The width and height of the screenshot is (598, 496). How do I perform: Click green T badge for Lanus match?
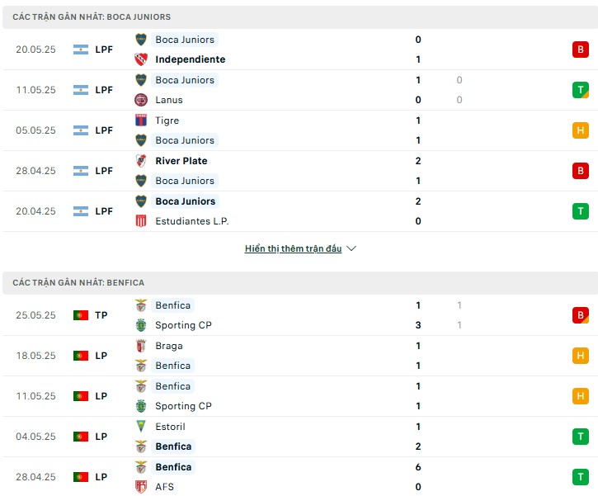click(580, 90)
